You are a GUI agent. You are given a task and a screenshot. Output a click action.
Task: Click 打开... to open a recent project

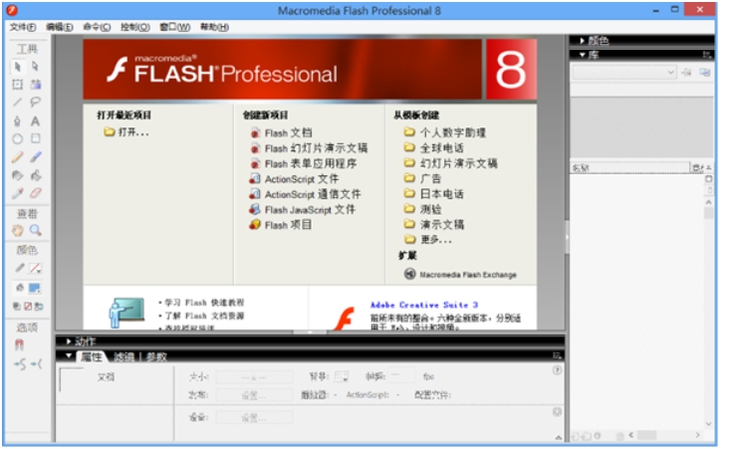point(126,132)
